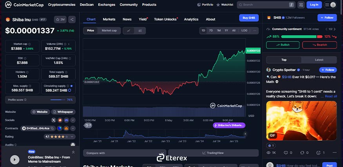
Task: Follow the SHIB community
Action: pos(327,18)
